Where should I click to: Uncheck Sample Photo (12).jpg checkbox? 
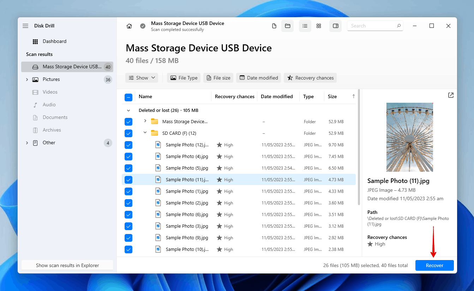pos(128,145)
